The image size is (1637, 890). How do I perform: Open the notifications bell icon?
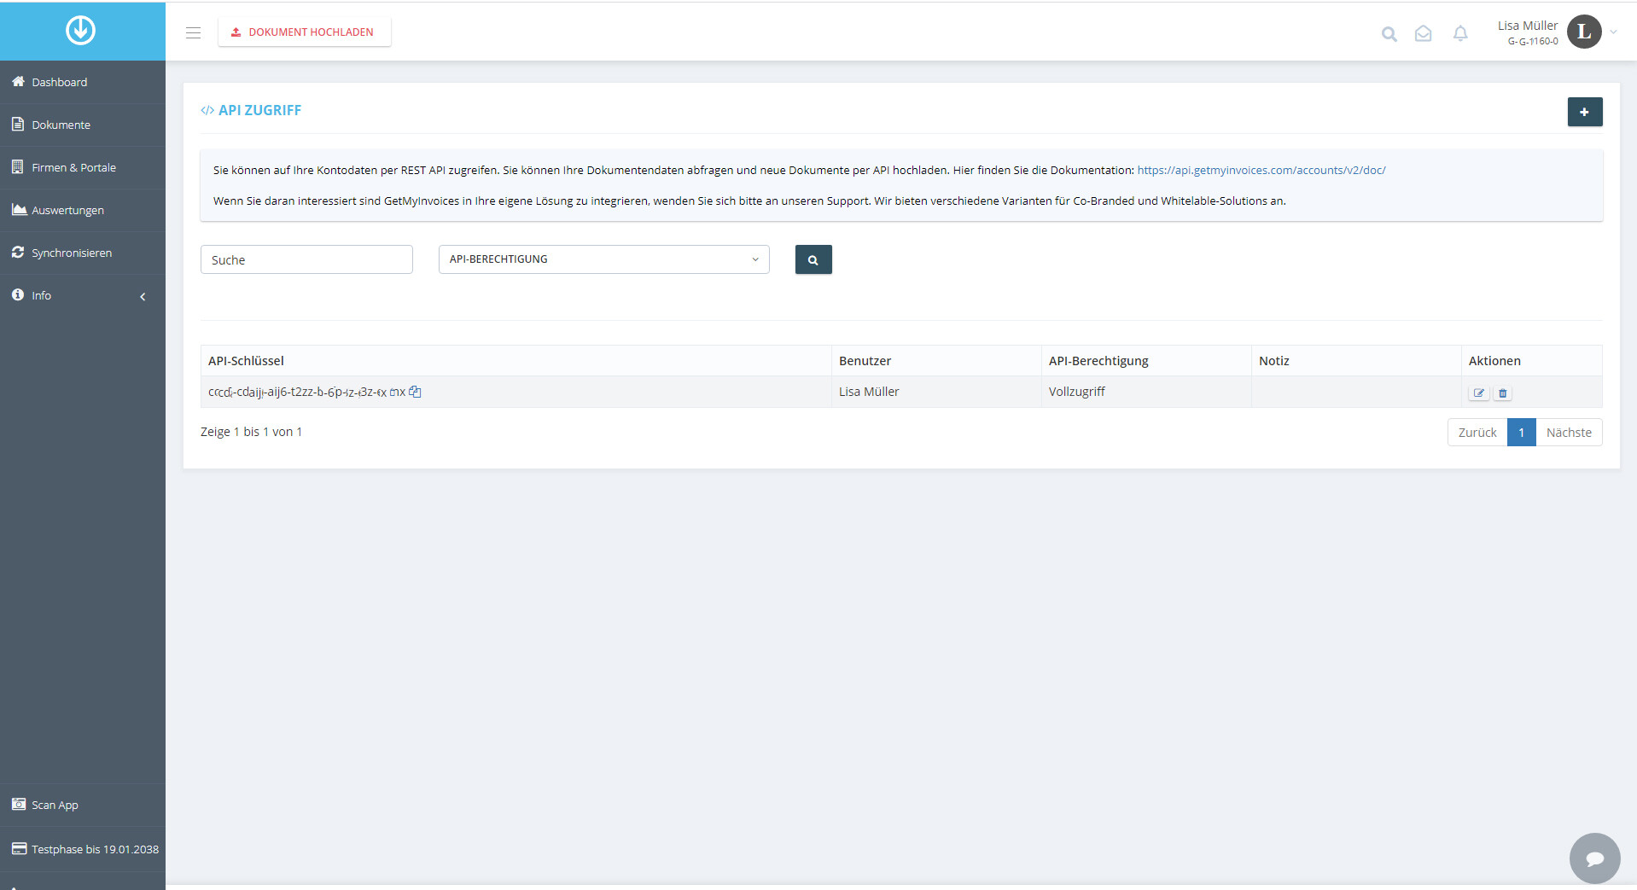[1460, 33]
